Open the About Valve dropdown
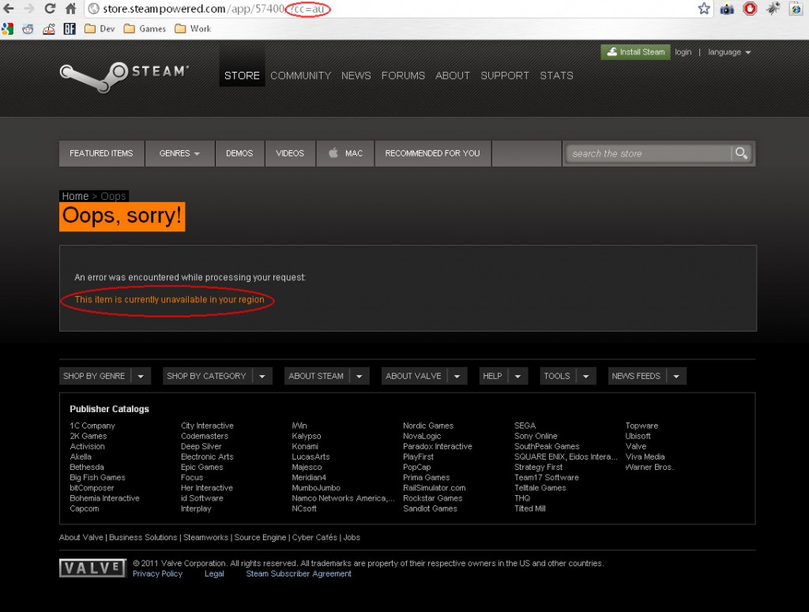The width and height of the screenshot is (809, 612). point(424,377)
